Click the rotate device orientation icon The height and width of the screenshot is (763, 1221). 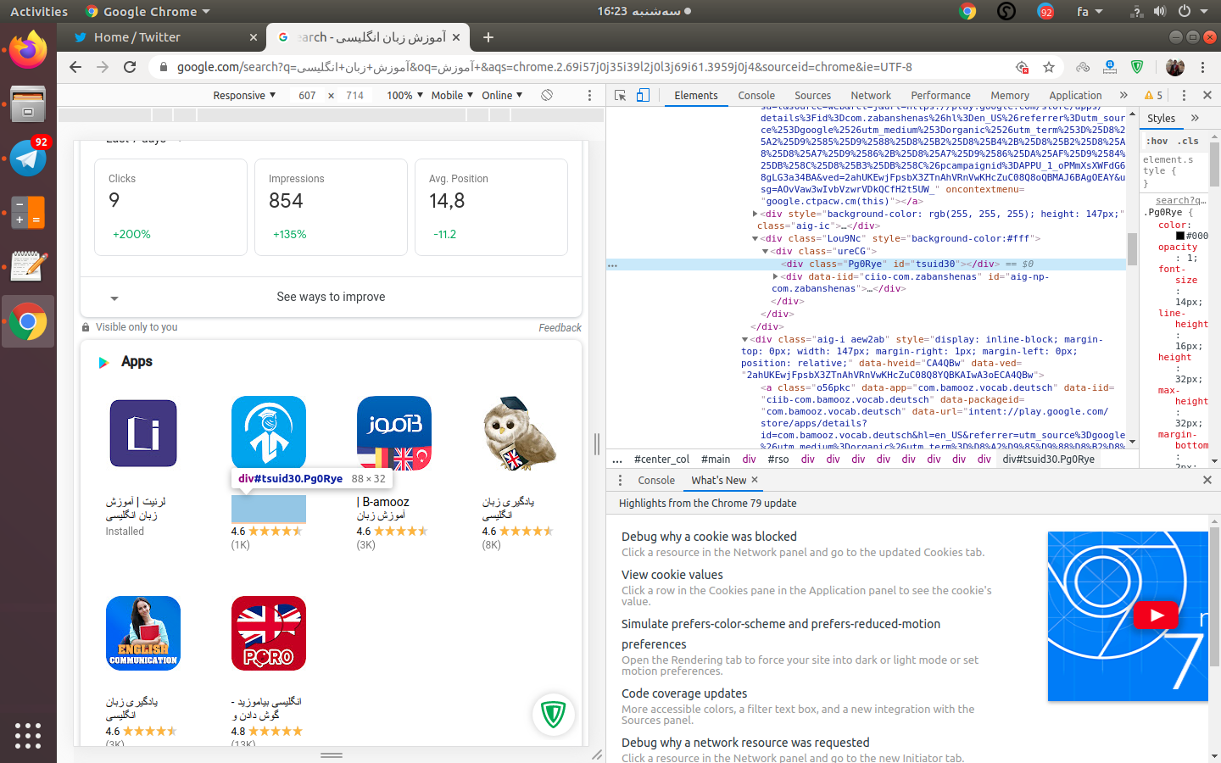(547, 95)
